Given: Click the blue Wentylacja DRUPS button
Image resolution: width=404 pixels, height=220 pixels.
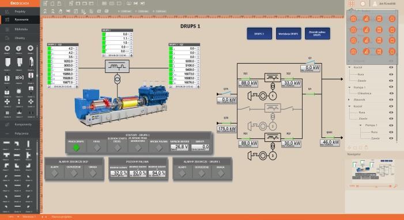Looking at the screenshot, I should [288, 34].
